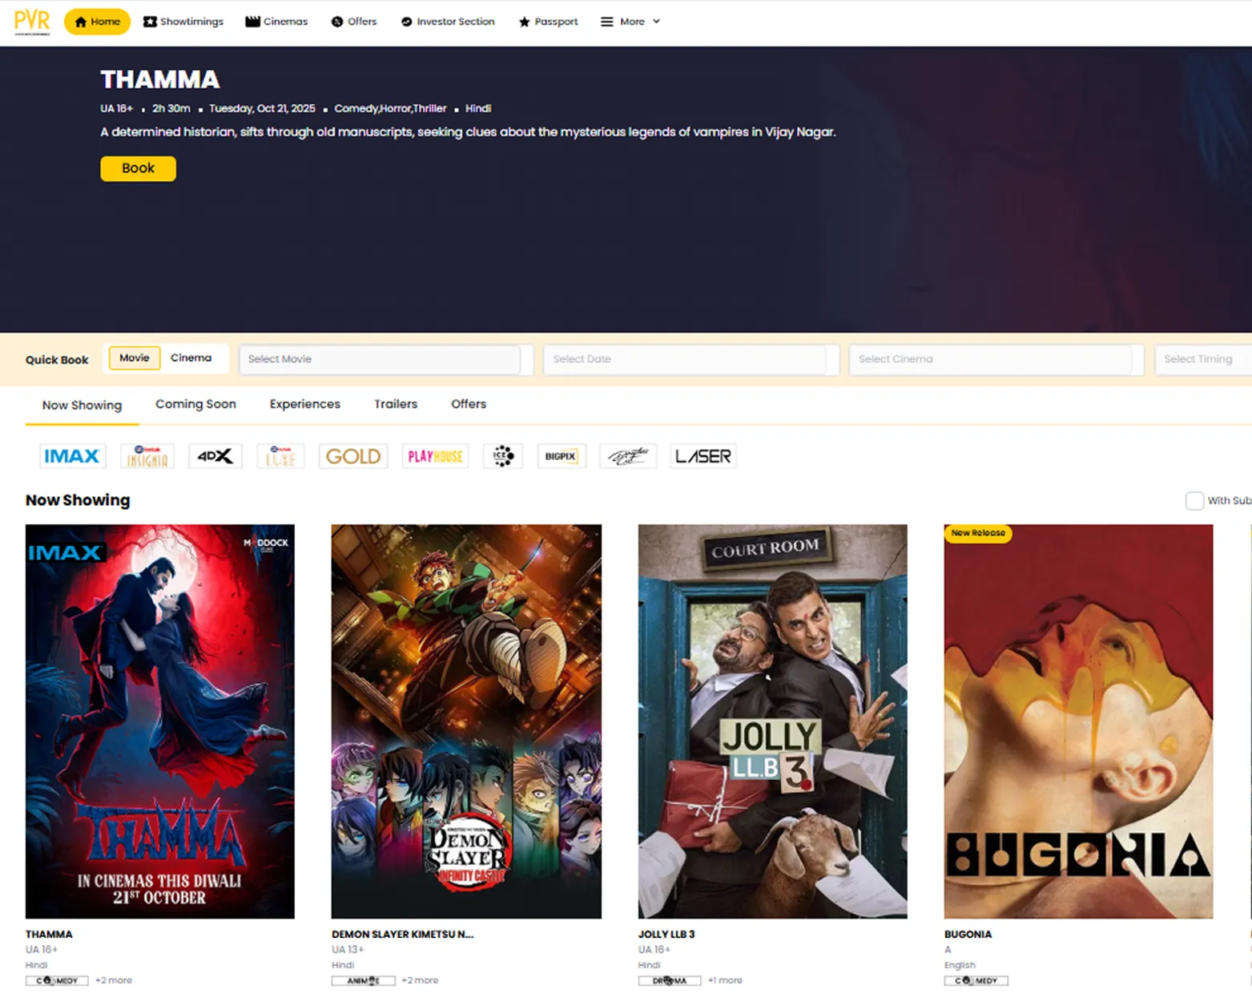Open the Select Movie dropdown
This screenshot has height=1002, width=1252.
pos(380,359)
